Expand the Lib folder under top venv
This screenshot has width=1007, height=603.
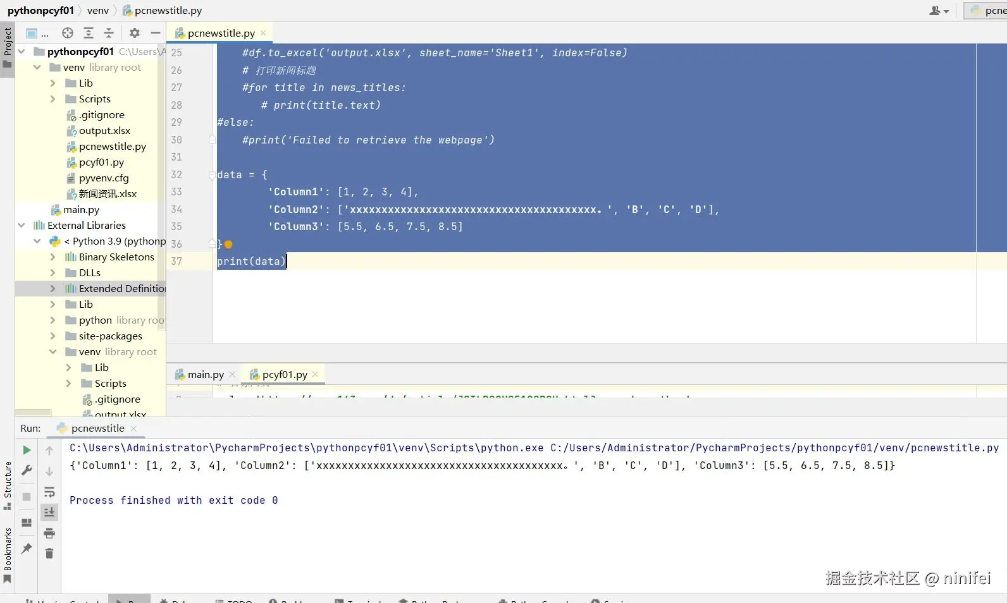53,83
